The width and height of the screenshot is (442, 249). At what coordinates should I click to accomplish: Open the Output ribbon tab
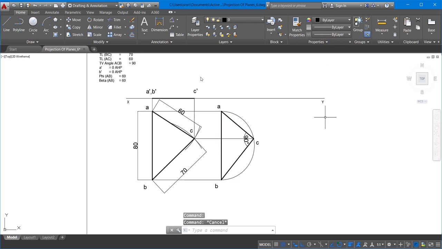(x=123, y=12)
